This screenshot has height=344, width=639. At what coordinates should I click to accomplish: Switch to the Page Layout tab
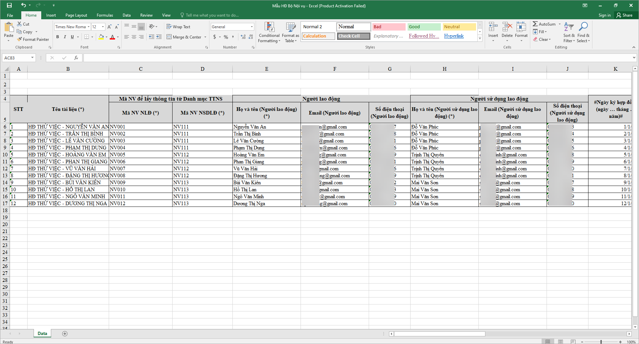(76, 15)
